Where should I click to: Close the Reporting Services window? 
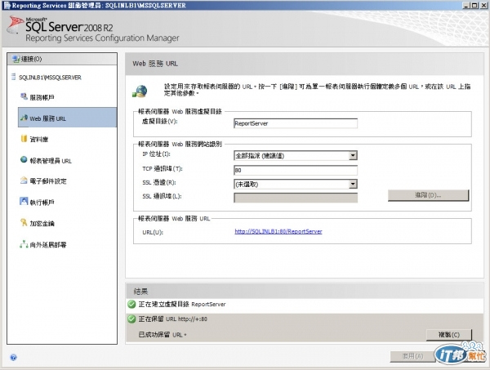point(482,6)
